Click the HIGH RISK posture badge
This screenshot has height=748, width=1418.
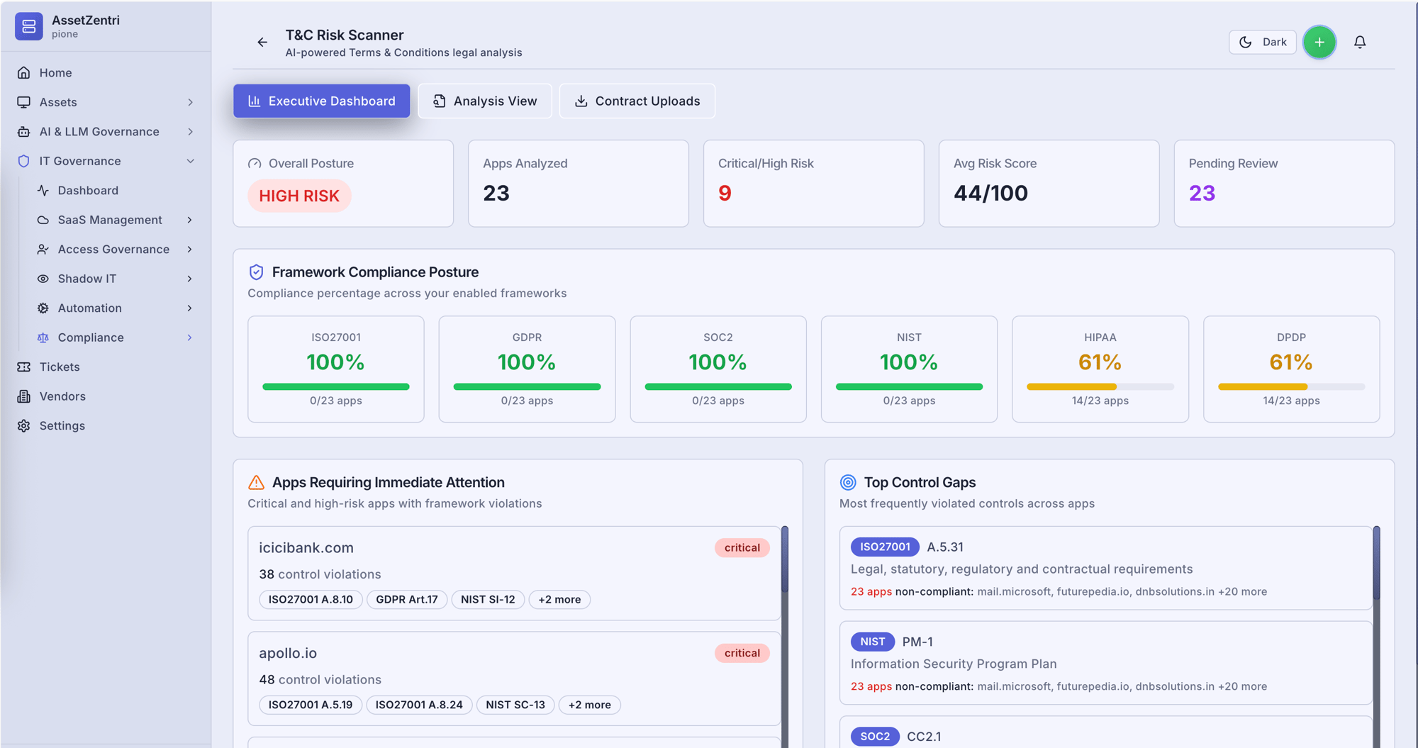(x=299, y=196)
